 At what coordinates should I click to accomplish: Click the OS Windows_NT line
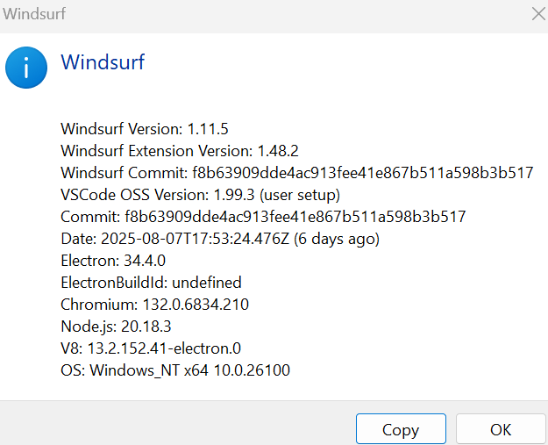[x=175, y=370]
